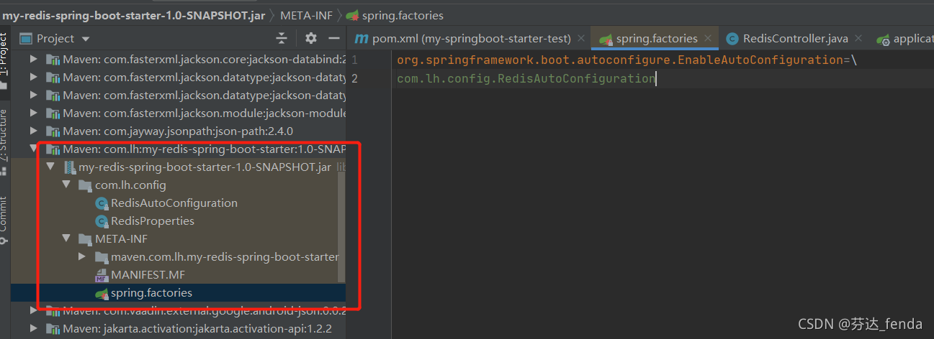Click the RedisProperties class icon
The width and height of the screenshot is (934, 339).
[x=102, y=220]
